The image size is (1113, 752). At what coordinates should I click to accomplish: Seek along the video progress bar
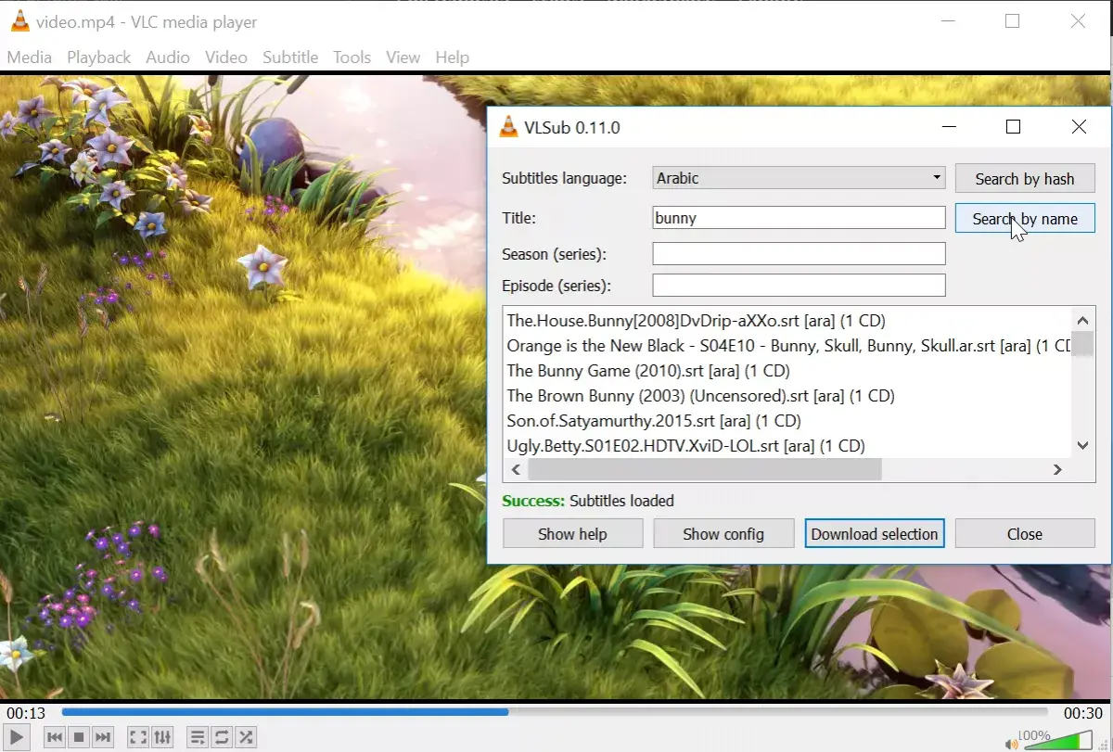[x=555, y=712]
